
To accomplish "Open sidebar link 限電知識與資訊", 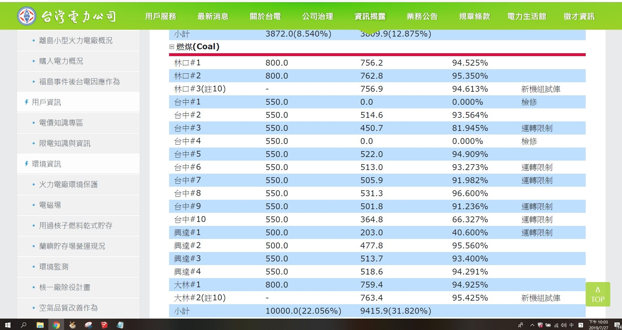I will (x=65, y=143).
